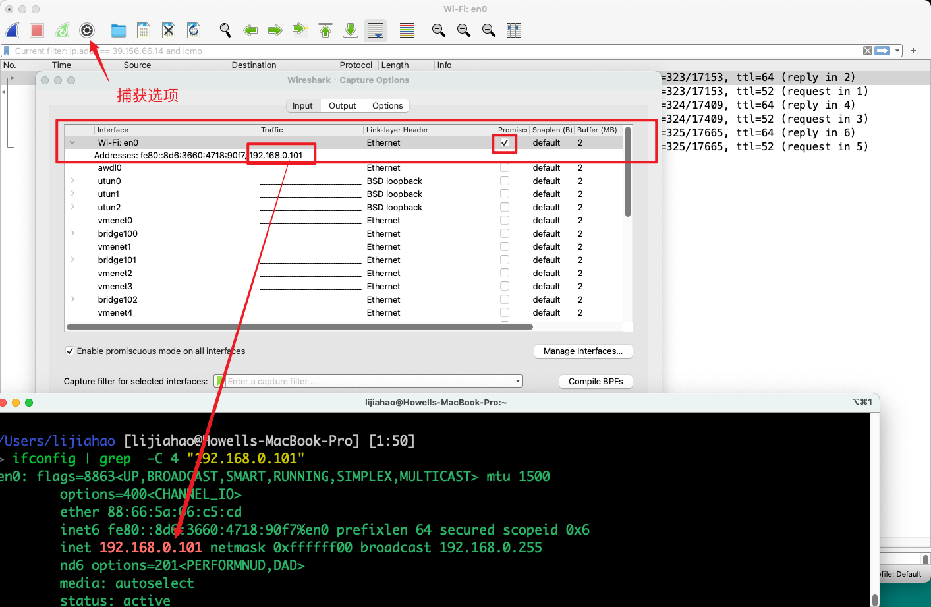
Task: Enable promiscuous mode for bridge101
Action: click(x=505, y=260)
